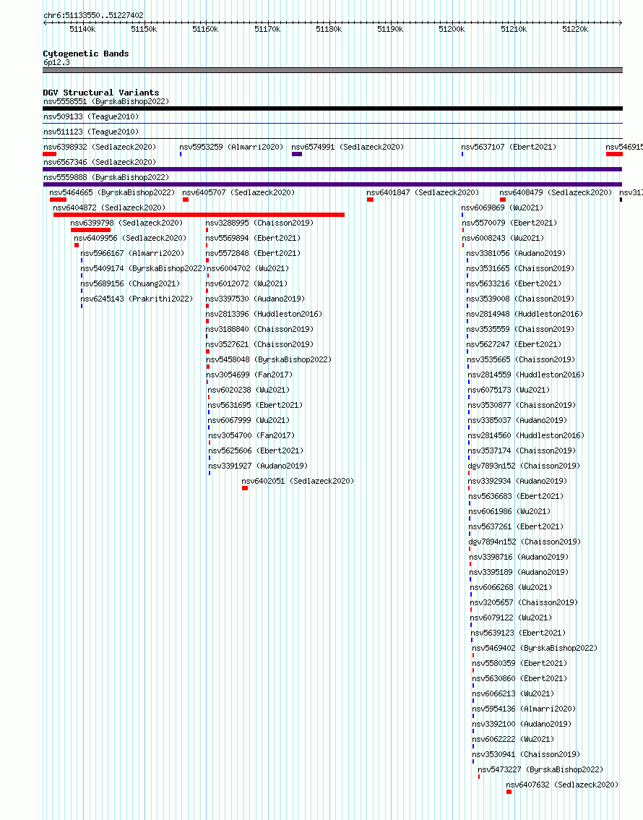The image size is (643, 820).
Task: Click nsv6245143 (Prakrithi2022) label
Action: (x=137, y=299)
